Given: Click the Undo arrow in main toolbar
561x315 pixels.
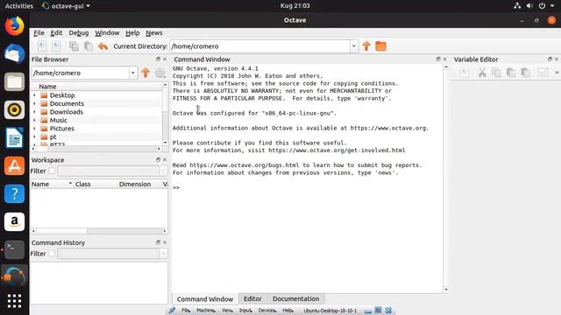Looking at the screenshot, I should click(103, 46).
